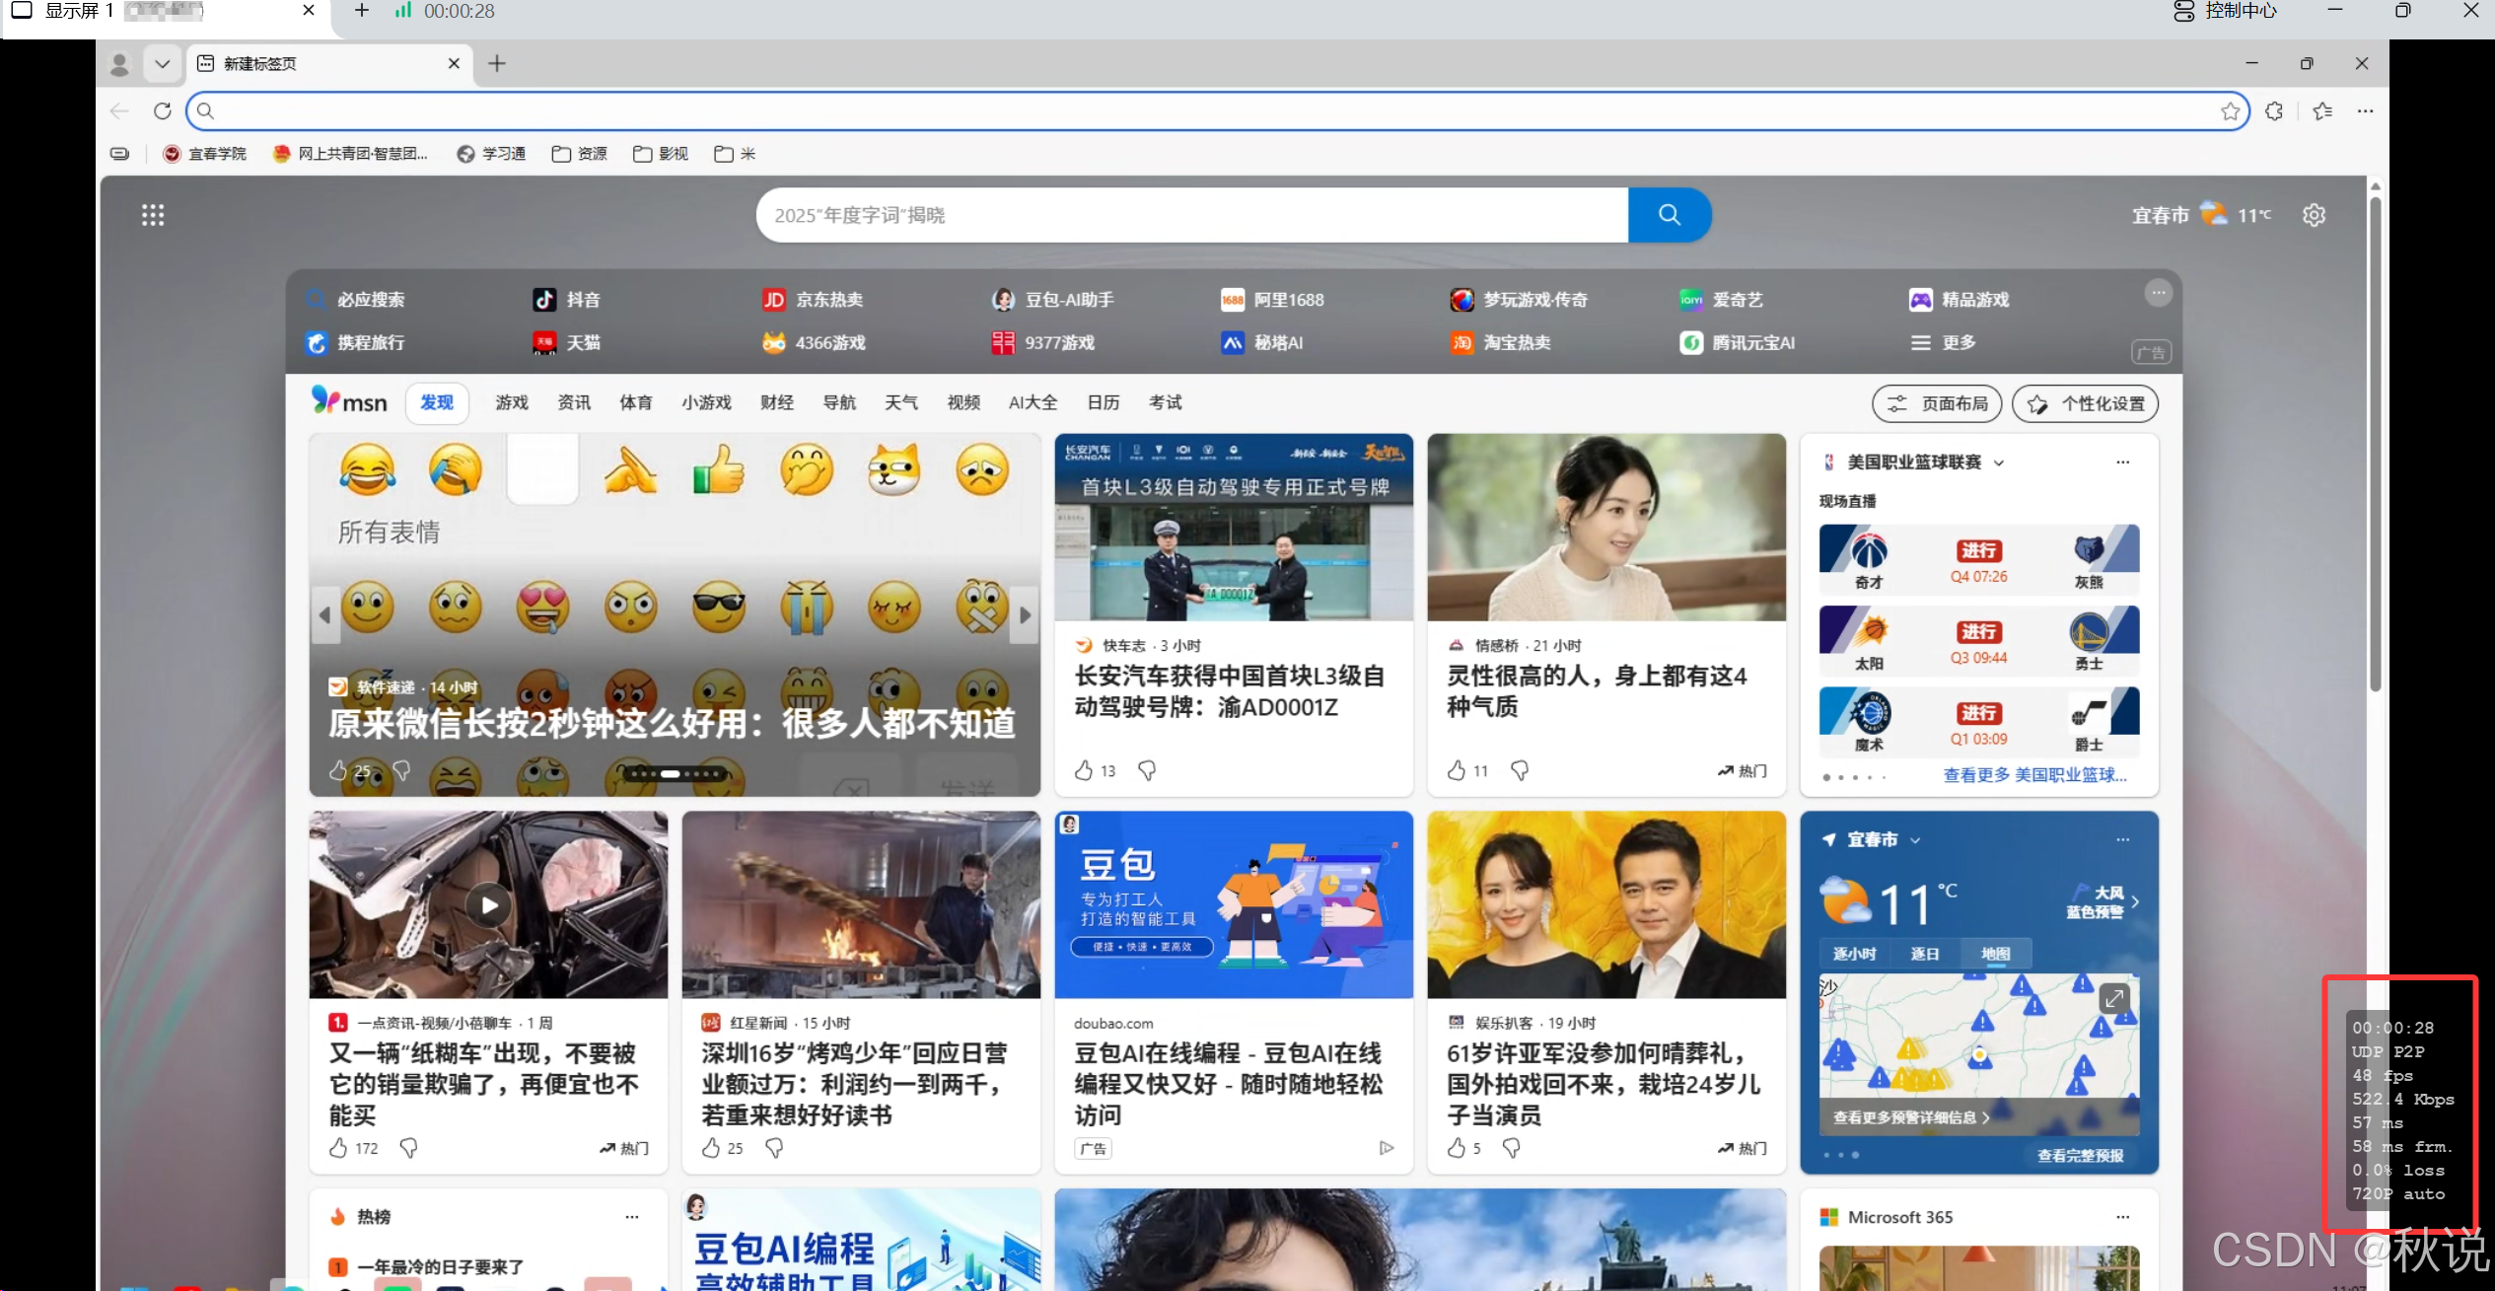This screenshot has width=2495, height=1291.
Task: Open the 抖音 quick link shortcut
Action: [x=580, y=299]
